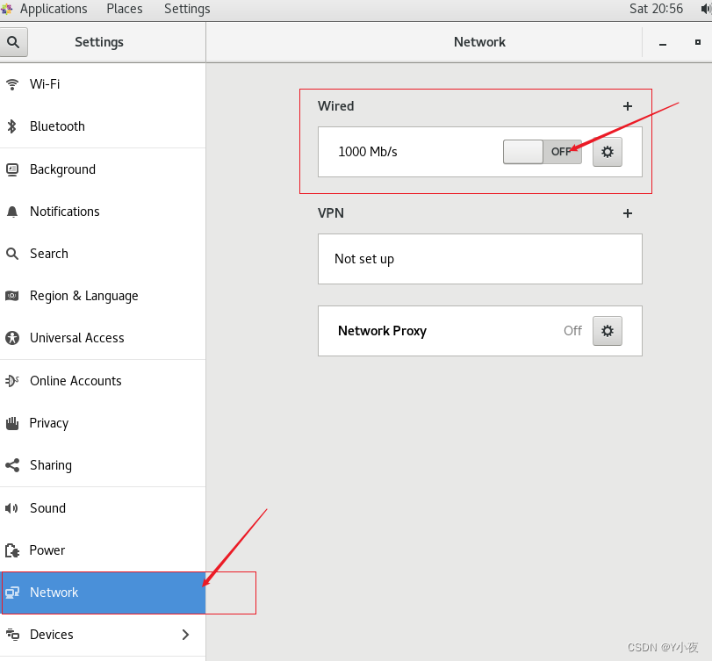Select the Online Accounts icon
Viewport: 712px width, 661px height.
(x=11, y=380)
